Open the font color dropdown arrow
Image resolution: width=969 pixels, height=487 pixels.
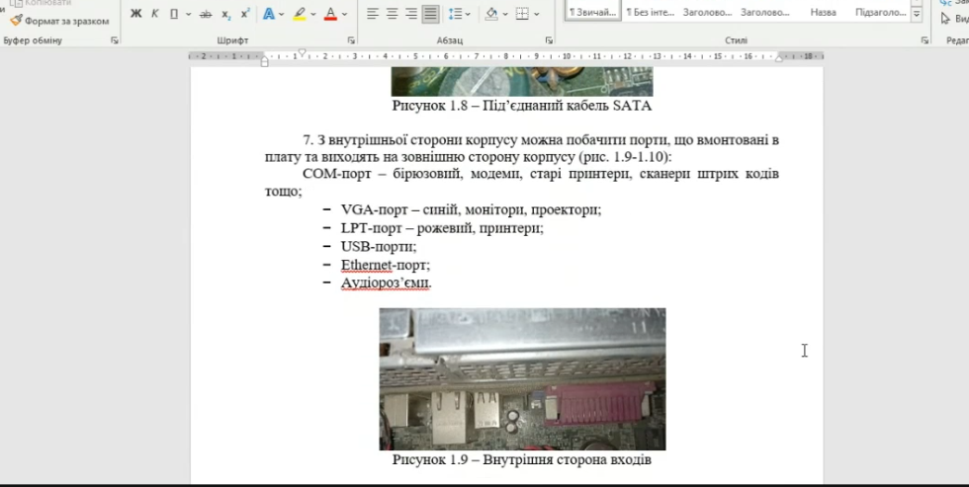click(345, 14)
